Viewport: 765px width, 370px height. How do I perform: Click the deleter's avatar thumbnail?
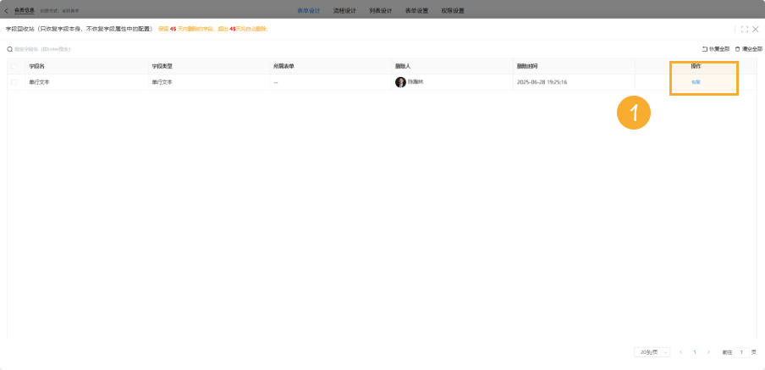tap(400, 82)
